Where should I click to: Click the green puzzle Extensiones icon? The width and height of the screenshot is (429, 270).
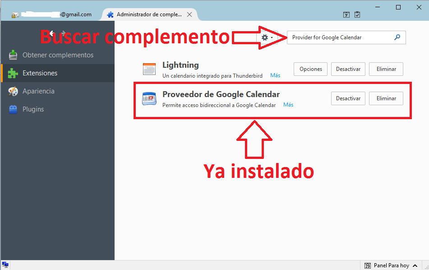(x=13, y=73)
